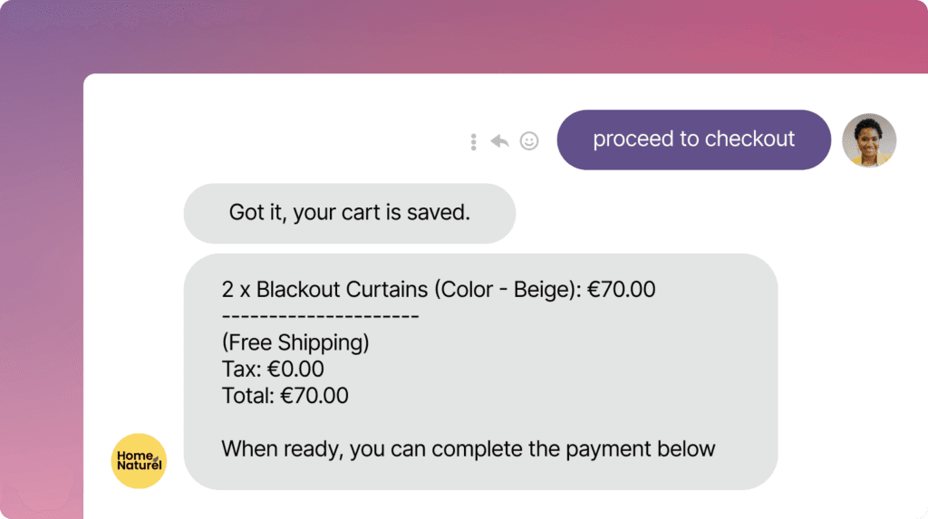Screen dimensions: 928x519
Task: Add an emoji reaction with smiley icon
Action: click(x=529, y=141)
